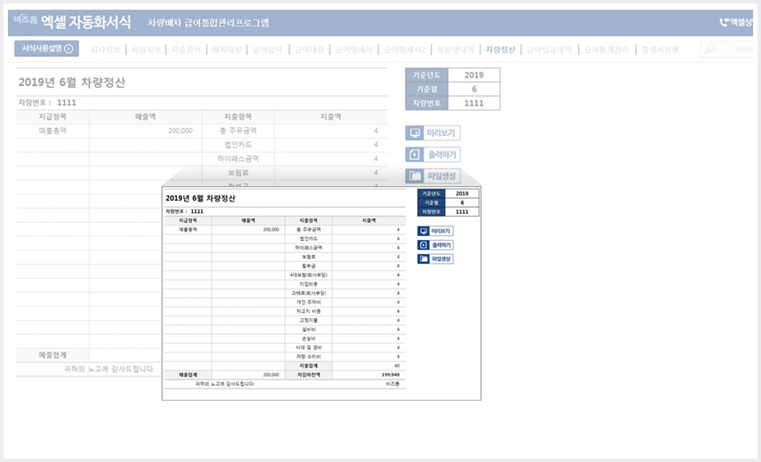
Task: Click the 차고지 비용 row in enlarged preview
Action: [285, 311]
